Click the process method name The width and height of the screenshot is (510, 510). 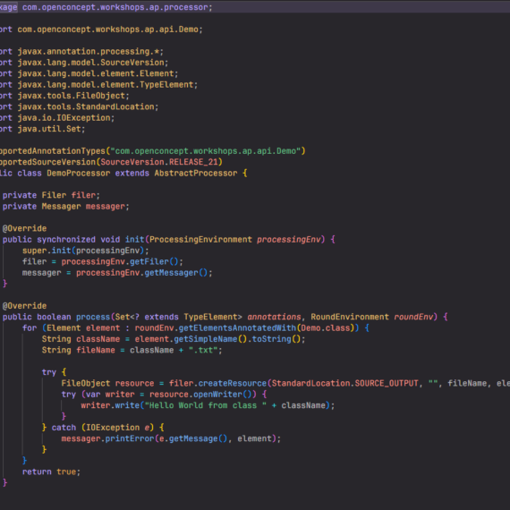pyautogui.click(x=93, y=317)
